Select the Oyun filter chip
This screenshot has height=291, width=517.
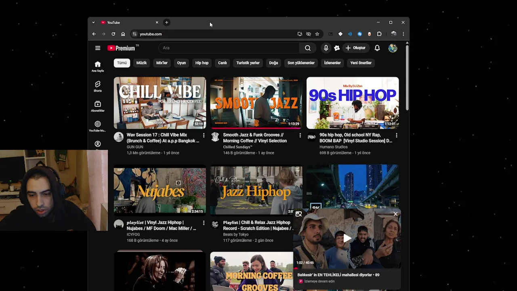(x=181, y=63)
